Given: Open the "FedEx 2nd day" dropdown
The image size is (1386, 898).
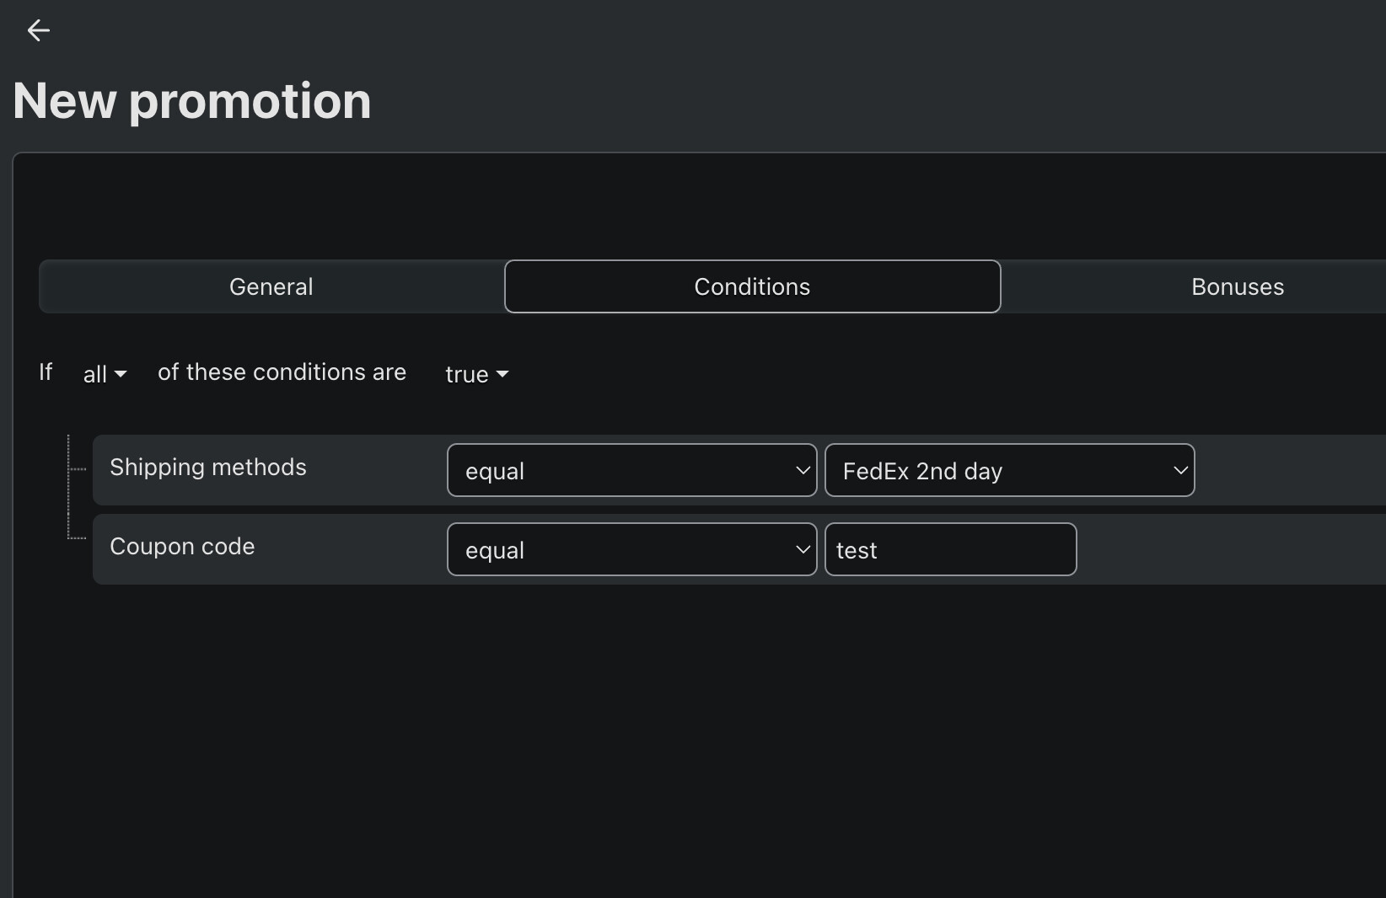Looking at the screenshot, I should click(1009, 470).
